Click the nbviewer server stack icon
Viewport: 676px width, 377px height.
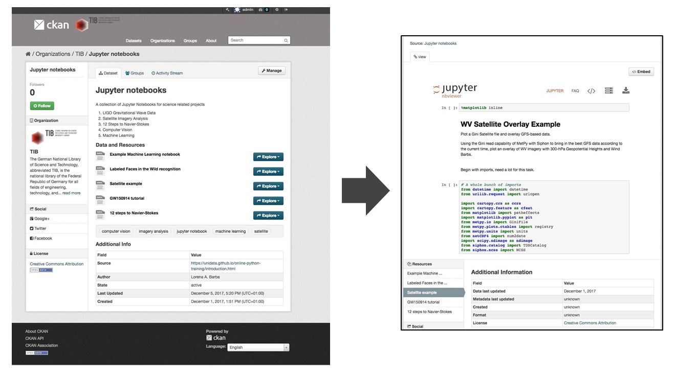point(608,91)
